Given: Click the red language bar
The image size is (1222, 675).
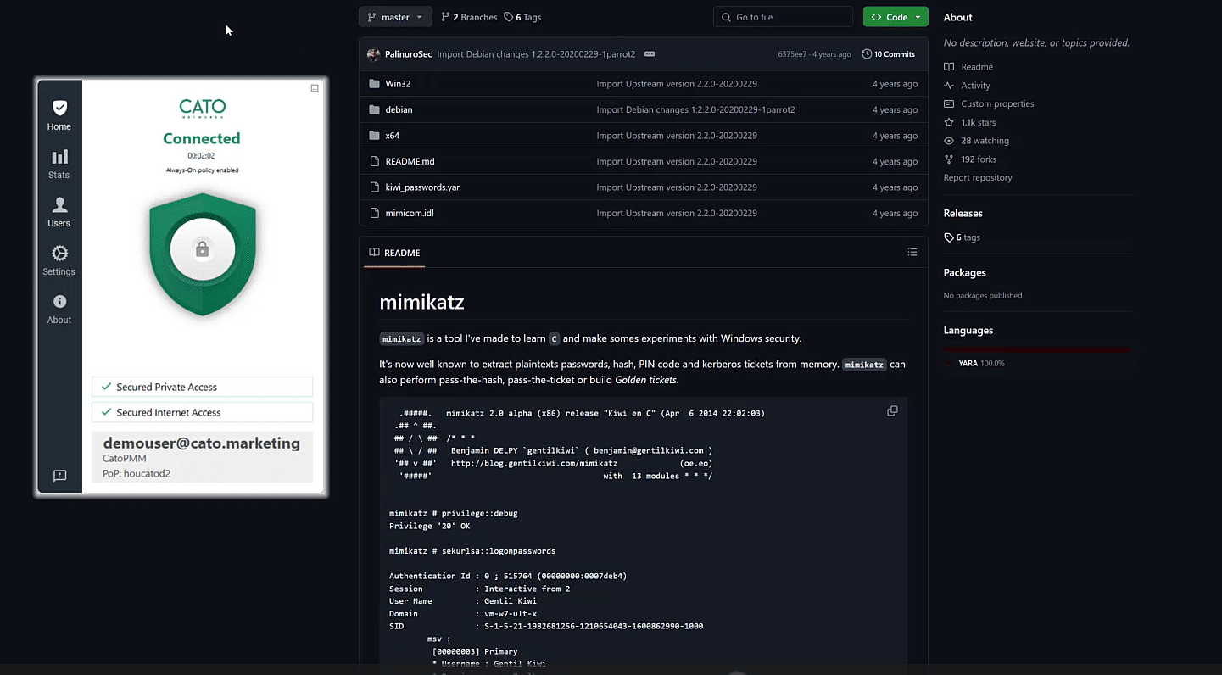Looking at the screenshot, I should point(1037,349).
